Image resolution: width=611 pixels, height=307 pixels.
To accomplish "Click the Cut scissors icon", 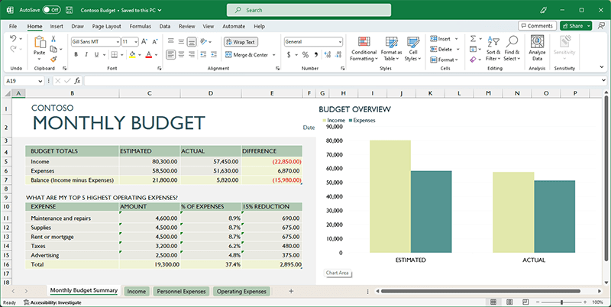I will click(53, 38).
